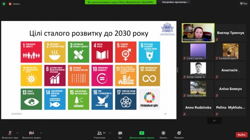Expand video options arrow next to camera
This screenshot has height=140, width=250.
pyautogui.click(x=41, y=133)
